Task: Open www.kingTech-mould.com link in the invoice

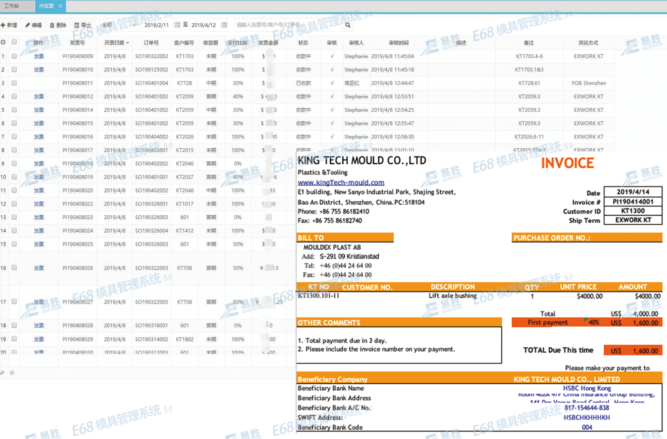Action: pos(341,183)
